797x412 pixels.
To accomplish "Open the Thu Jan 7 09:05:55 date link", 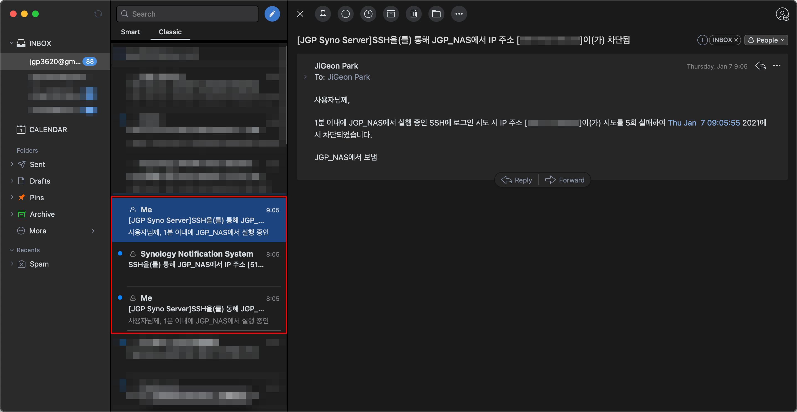I will tap(703, 123).
